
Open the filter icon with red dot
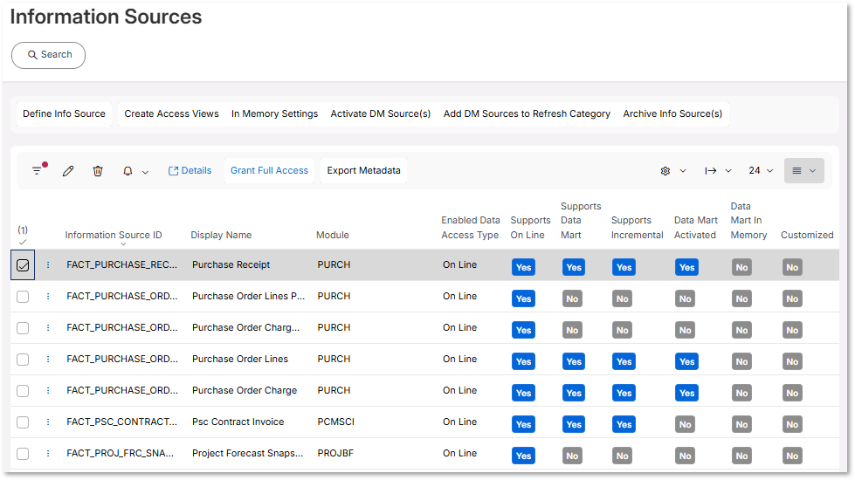(37, 170)
